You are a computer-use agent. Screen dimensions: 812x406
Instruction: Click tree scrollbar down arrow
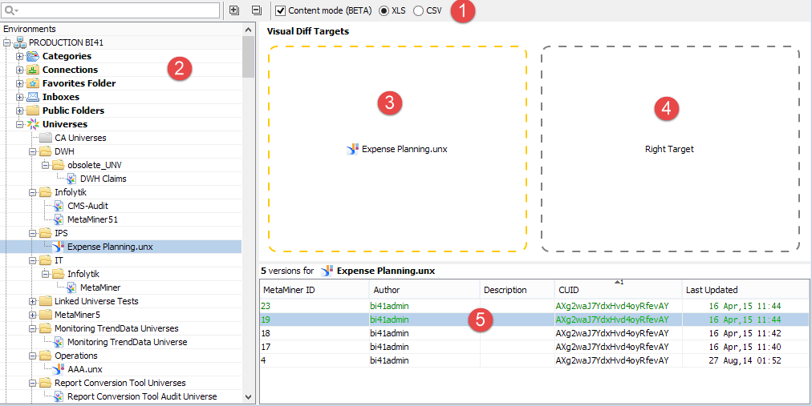point(248,396)
